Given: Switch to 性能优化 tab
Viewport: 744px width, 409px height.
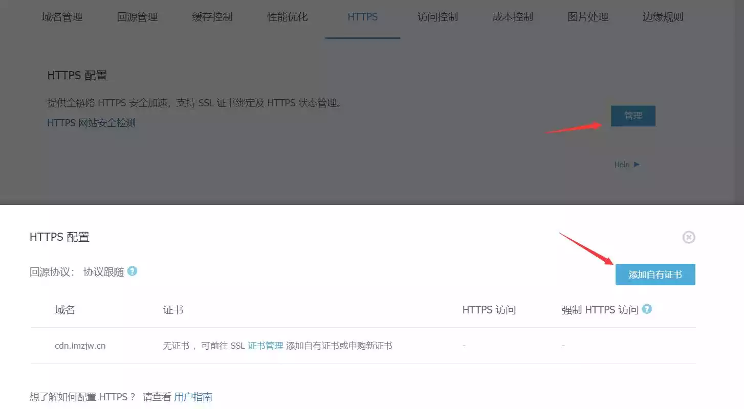Looking at the screenshot, I should click(x=288, y=17).
